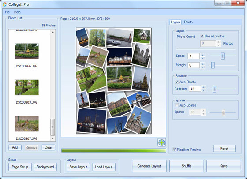Viewport: 247px width, 179px height.
Task: Click the Margin slider handle
Action: [213, 65]
